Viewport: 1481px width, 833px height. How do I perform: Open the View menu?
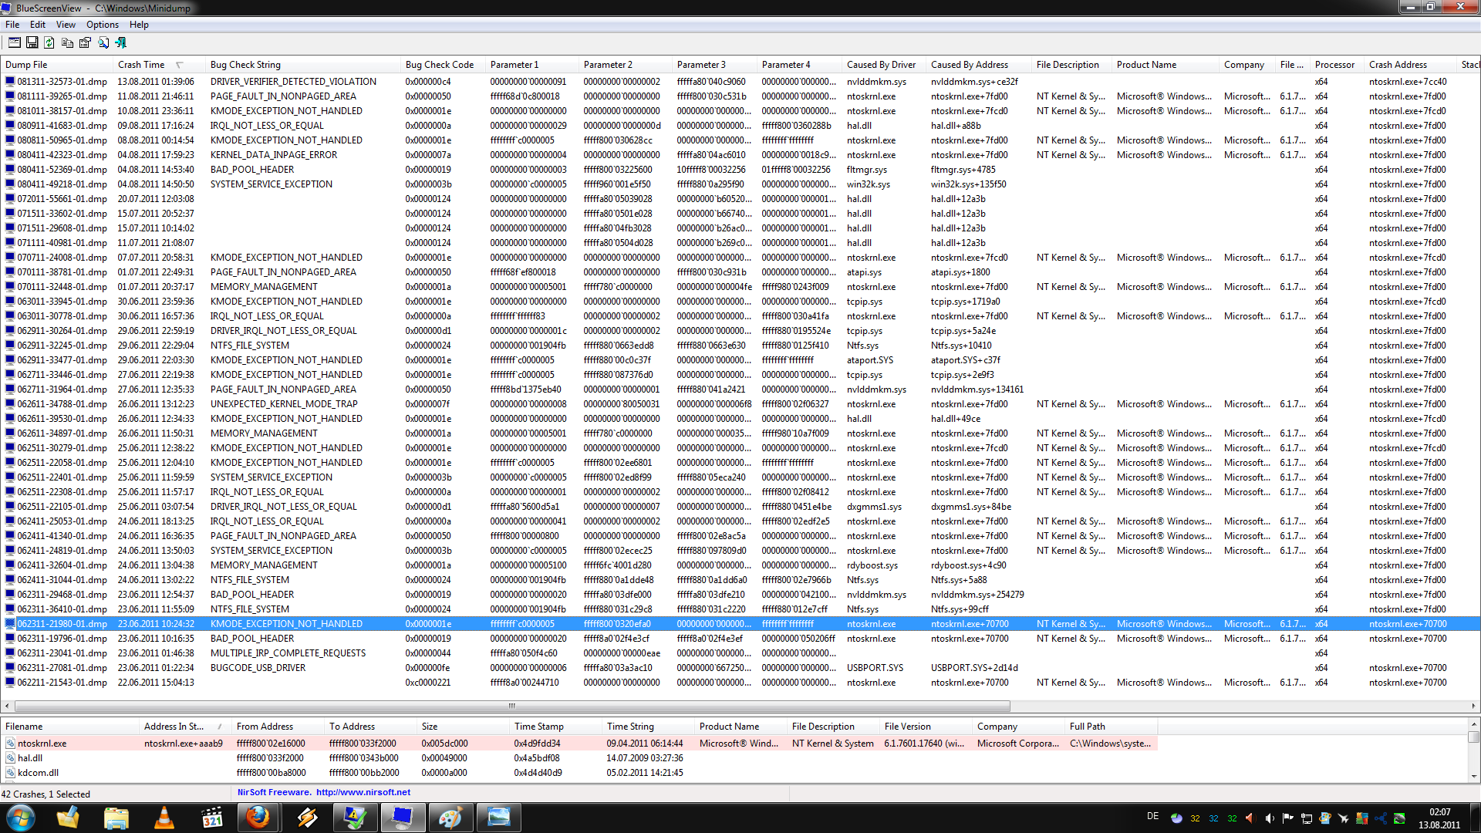point(66,25)
